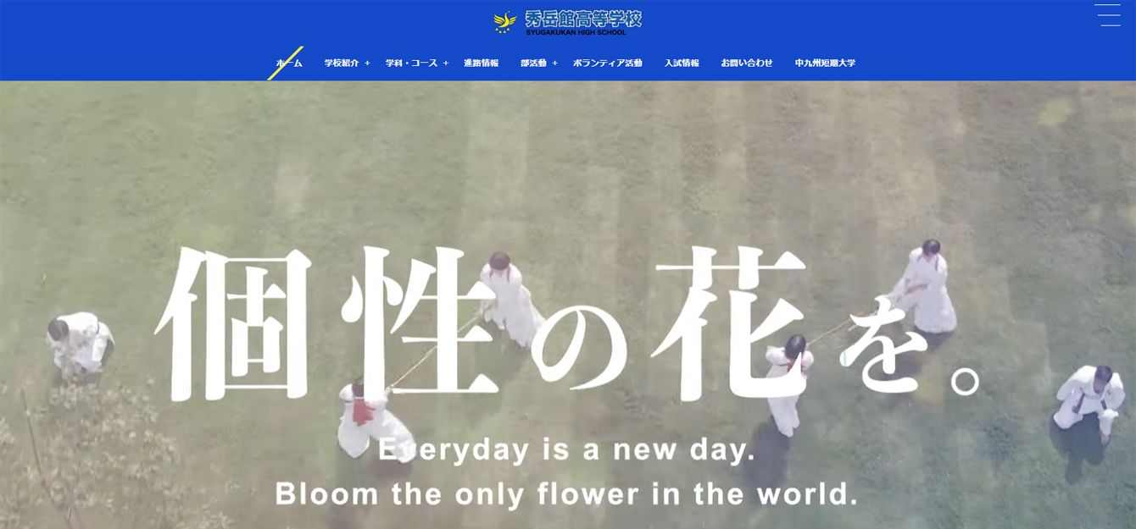Image resolution: width=1136 pixels, height=529 pixels.
Task: Open the ボランティア活動 page
Action: (x=607, y=63)
